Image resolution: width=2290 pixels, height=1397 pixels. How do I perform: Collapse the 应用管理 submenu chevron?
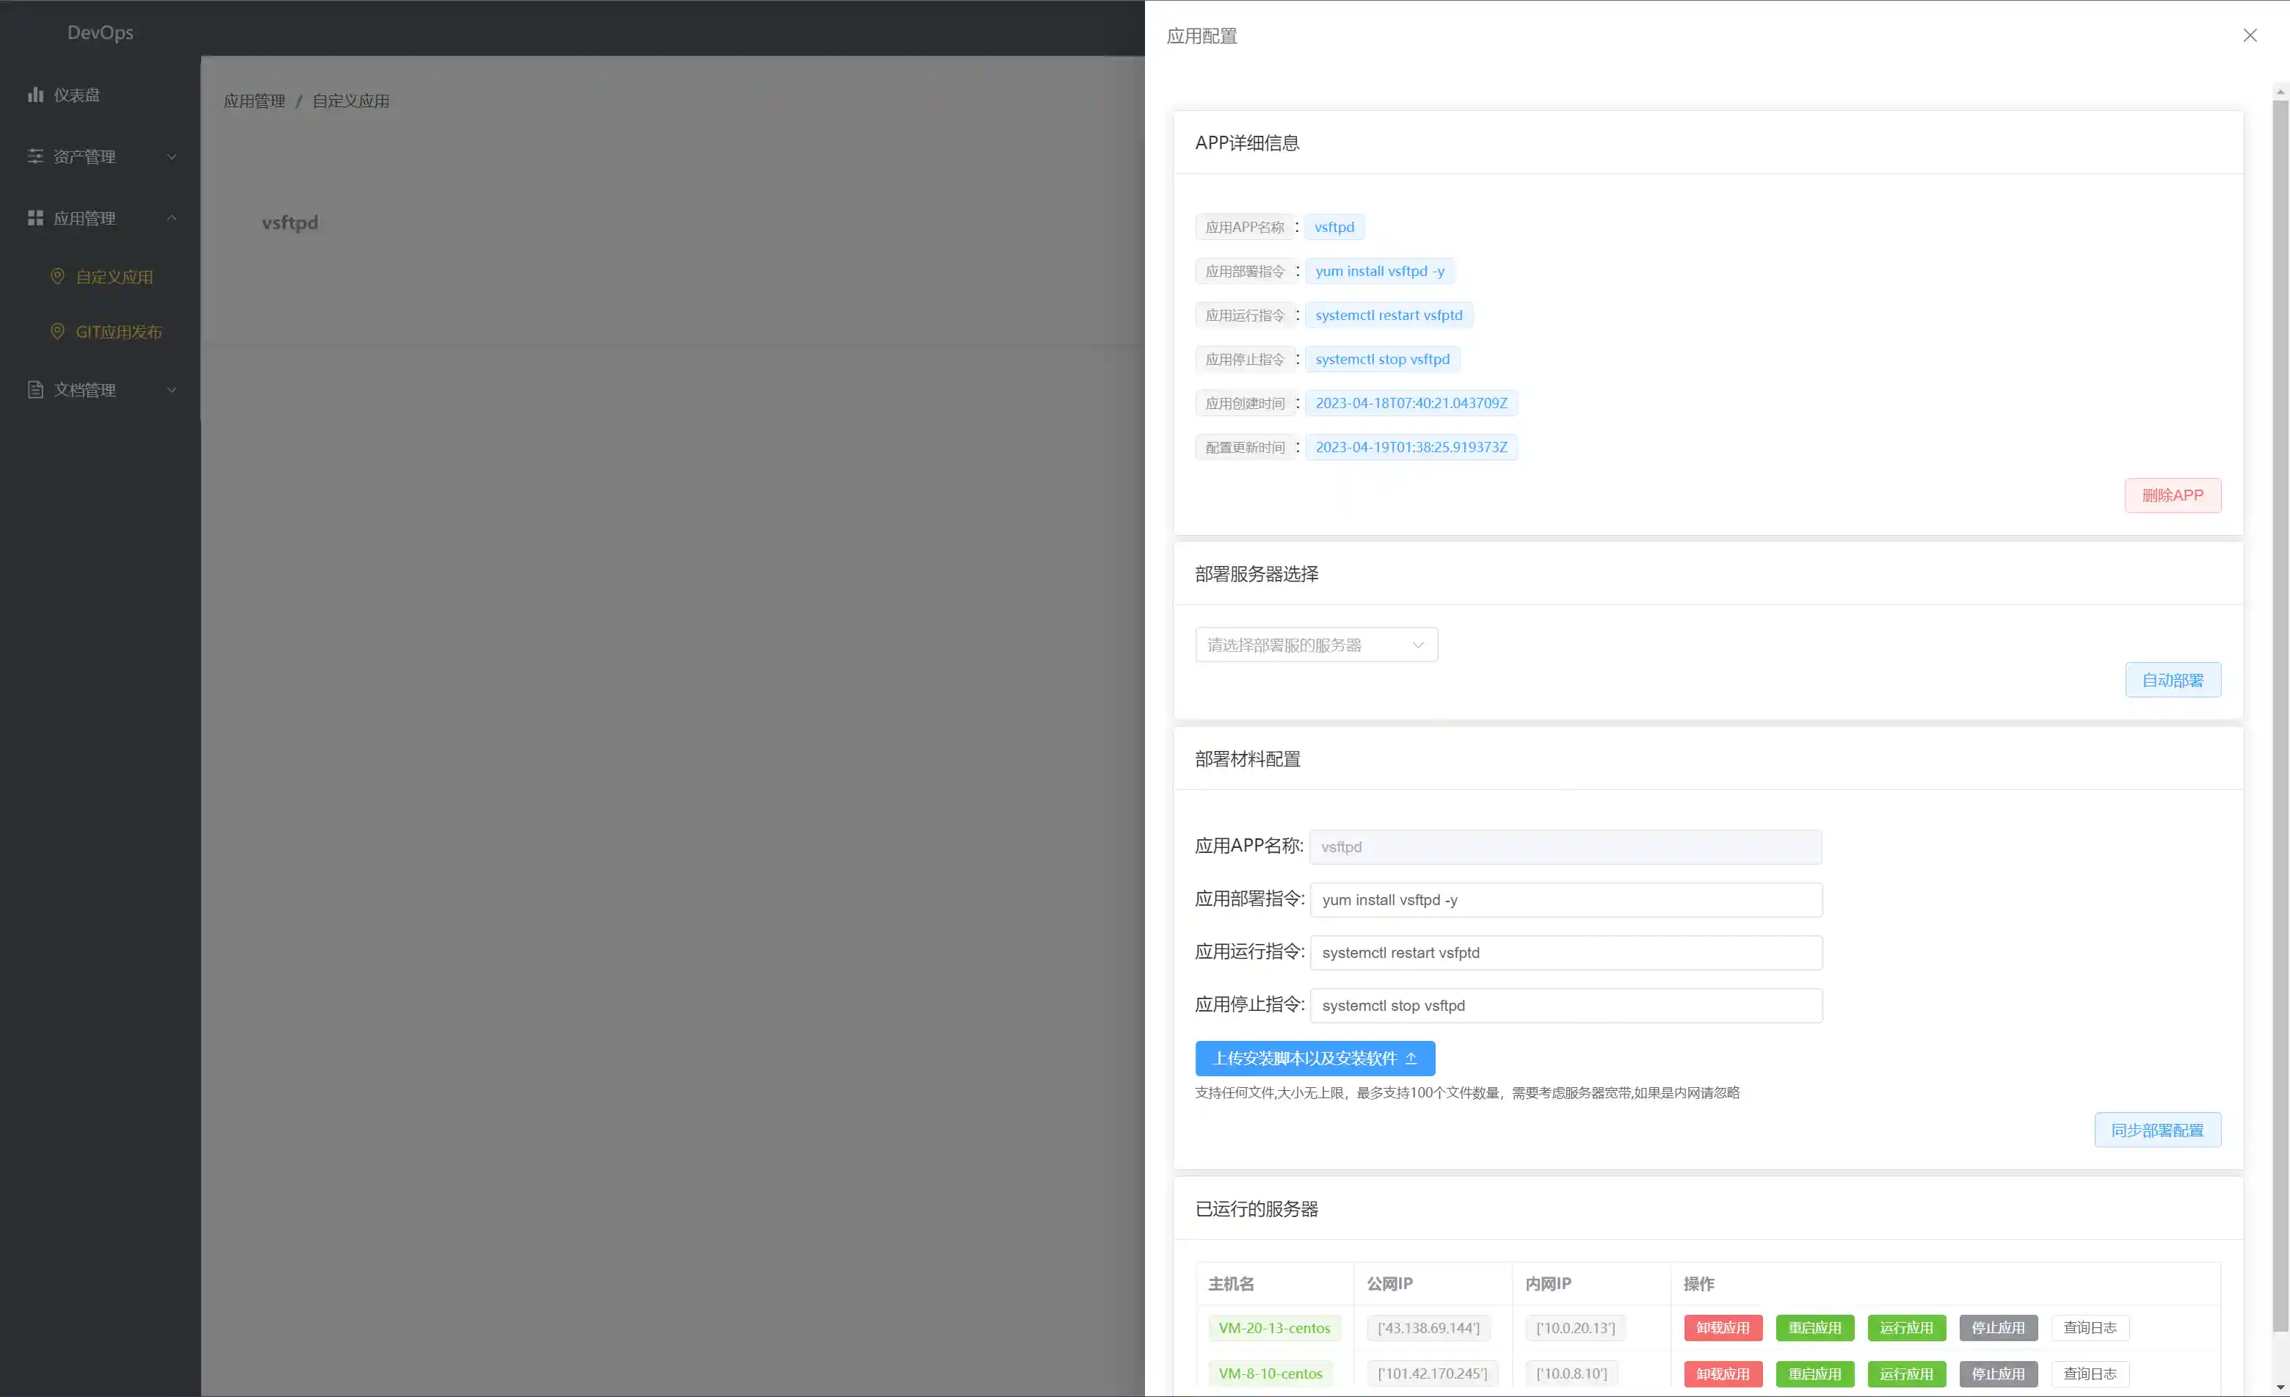point(172,217)
